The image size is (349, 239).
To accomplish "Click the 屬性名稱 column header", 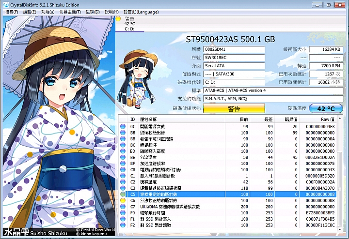I will point(182,119).
